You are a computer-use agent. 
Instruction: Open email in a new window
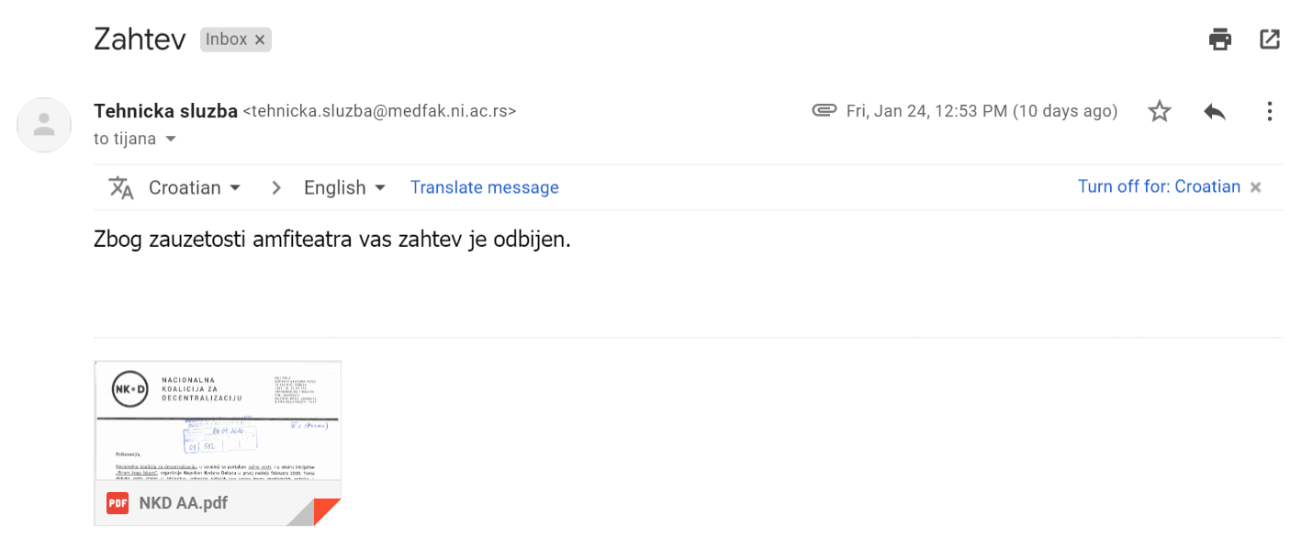(x=1270, y=39)
